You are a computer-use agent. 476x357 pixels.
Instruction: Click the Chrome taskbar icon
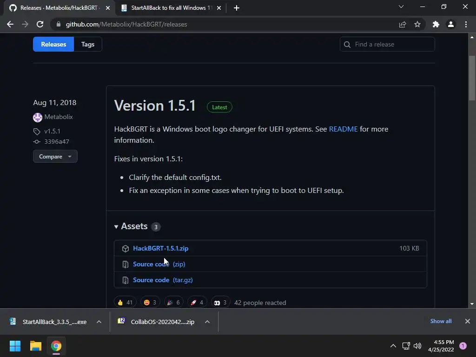click(x=56, y=346)
